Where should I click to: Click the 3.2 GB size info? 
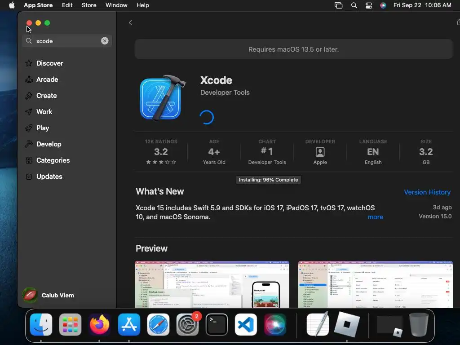click(x=426, y=152)
